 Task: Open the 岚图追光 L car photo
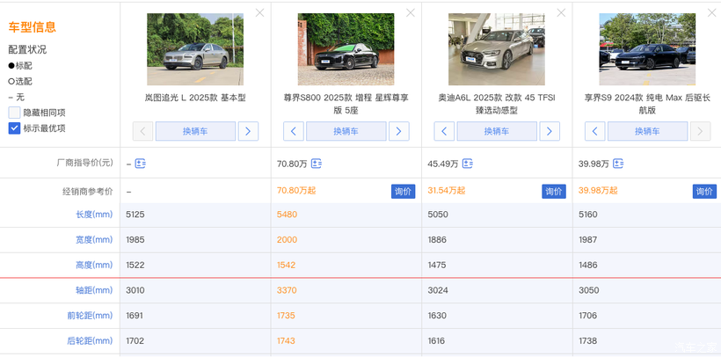click(195, 49)
